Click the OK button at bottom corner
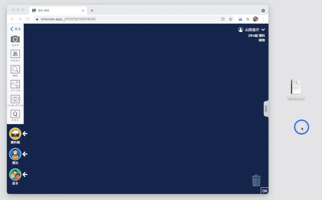Viewport: 322px width, 200px height. [x=265, y=191]
